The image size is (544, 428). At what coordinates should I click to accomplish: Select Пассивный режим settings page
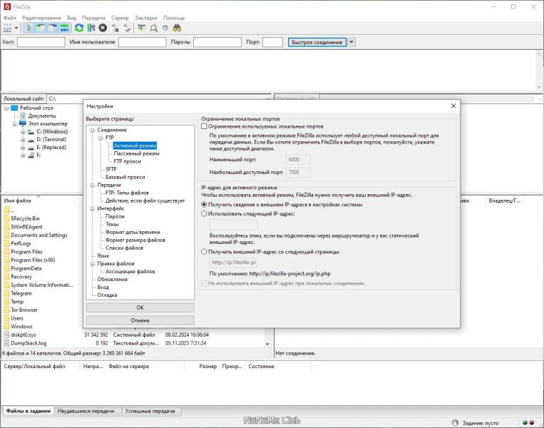(136, 153)
